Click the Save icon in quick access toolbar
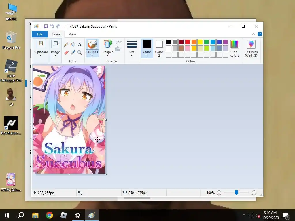The width and height of the screenshot is (295, 221). click(46, 26)
